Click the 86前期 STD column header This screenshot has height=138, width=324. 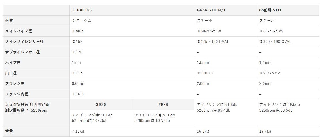click(270, 10)
